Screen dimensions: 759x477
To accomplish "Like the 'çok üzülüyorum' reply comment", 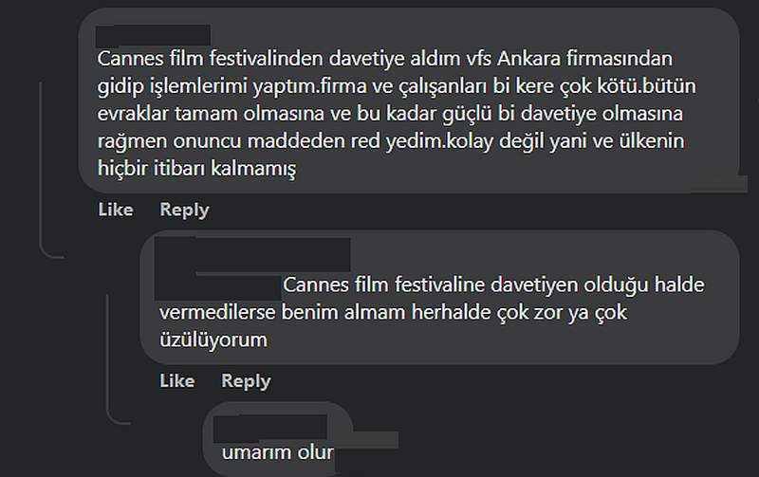I will 177,380.
